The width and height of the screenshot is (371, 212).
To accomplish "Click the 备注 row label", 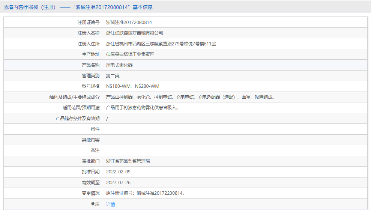I will coord(95,150).
